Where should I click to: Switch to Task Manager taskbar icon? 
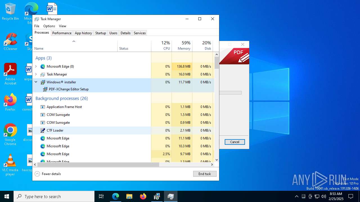coord(171,196)
